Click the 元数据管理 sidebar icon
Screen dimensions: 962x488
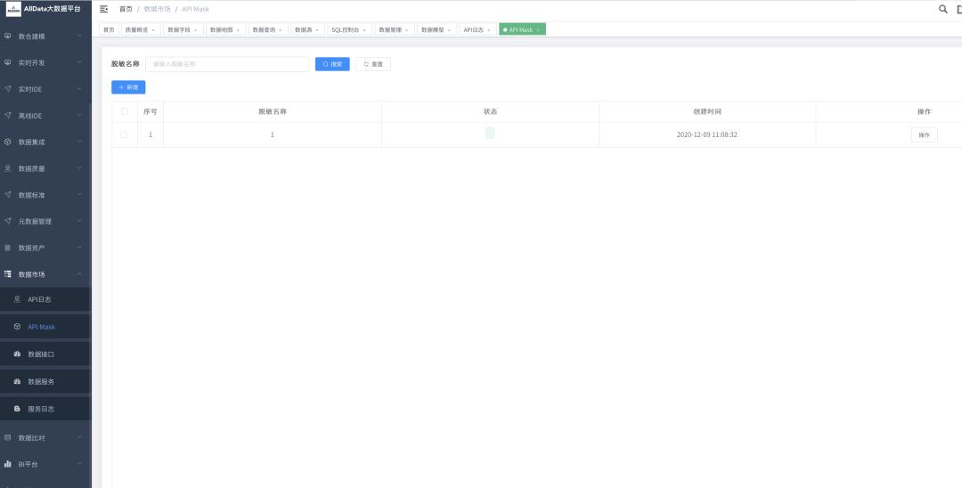pos(7,222)
